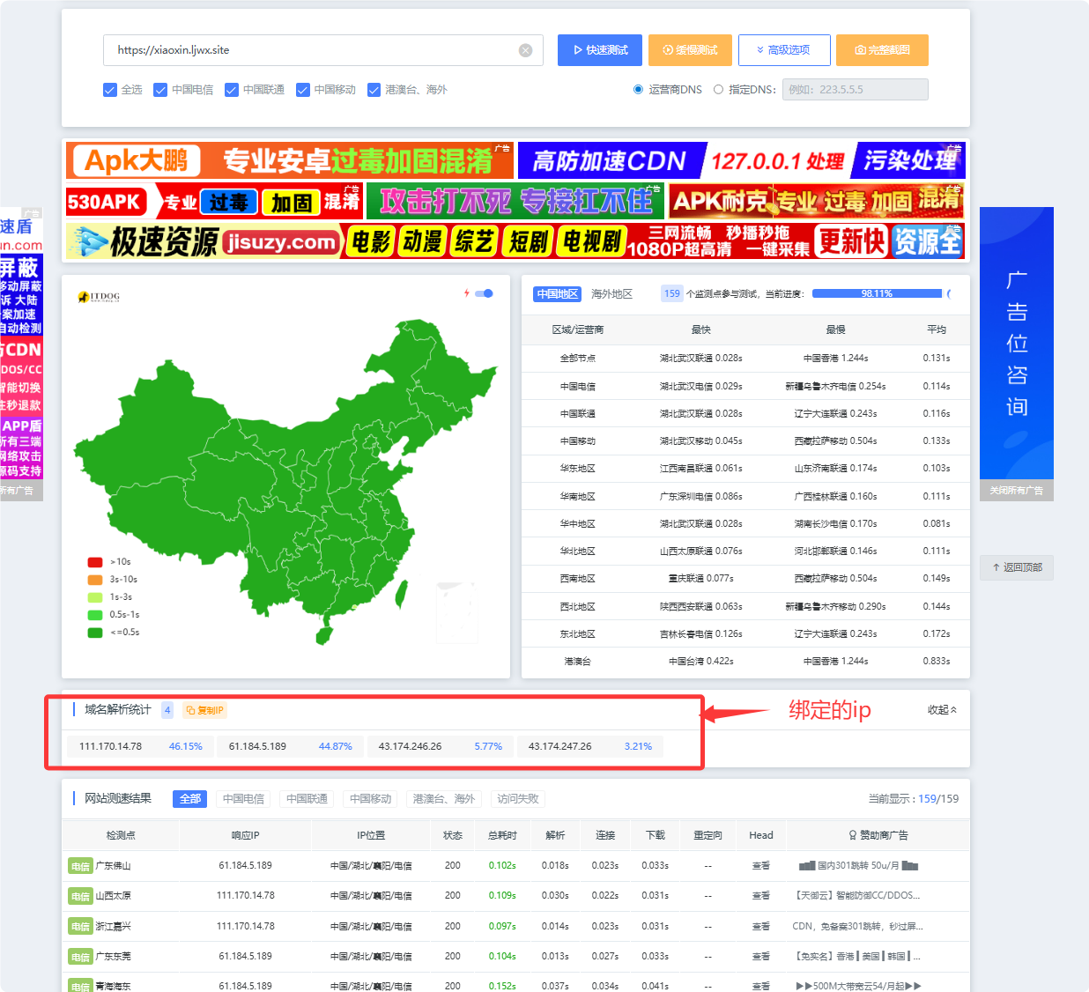1089x992 pixels.
Task: Collapse the domain resolution panel with 收起
Action: click(x=942, y=710)
